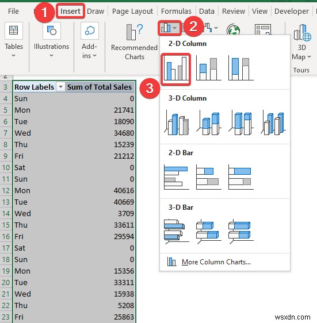
Task: Pick the 2-D Clustered Bar chart
Action: pos(177,177)
